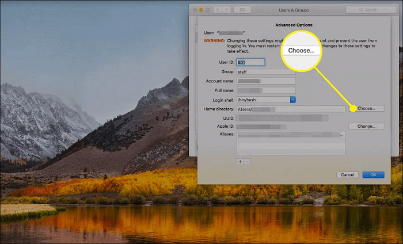The image size is (403, 244).
Task: Open the Login shell /bin/bash combo box
Action: (264, 100)
